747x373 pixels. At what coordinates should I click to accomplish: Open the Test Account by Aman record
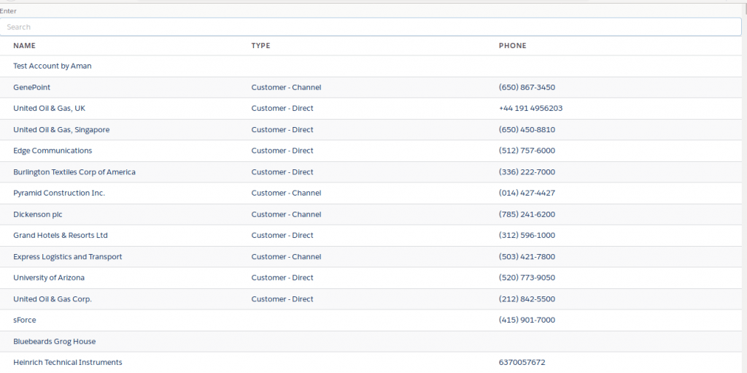(x=53, y=66)
